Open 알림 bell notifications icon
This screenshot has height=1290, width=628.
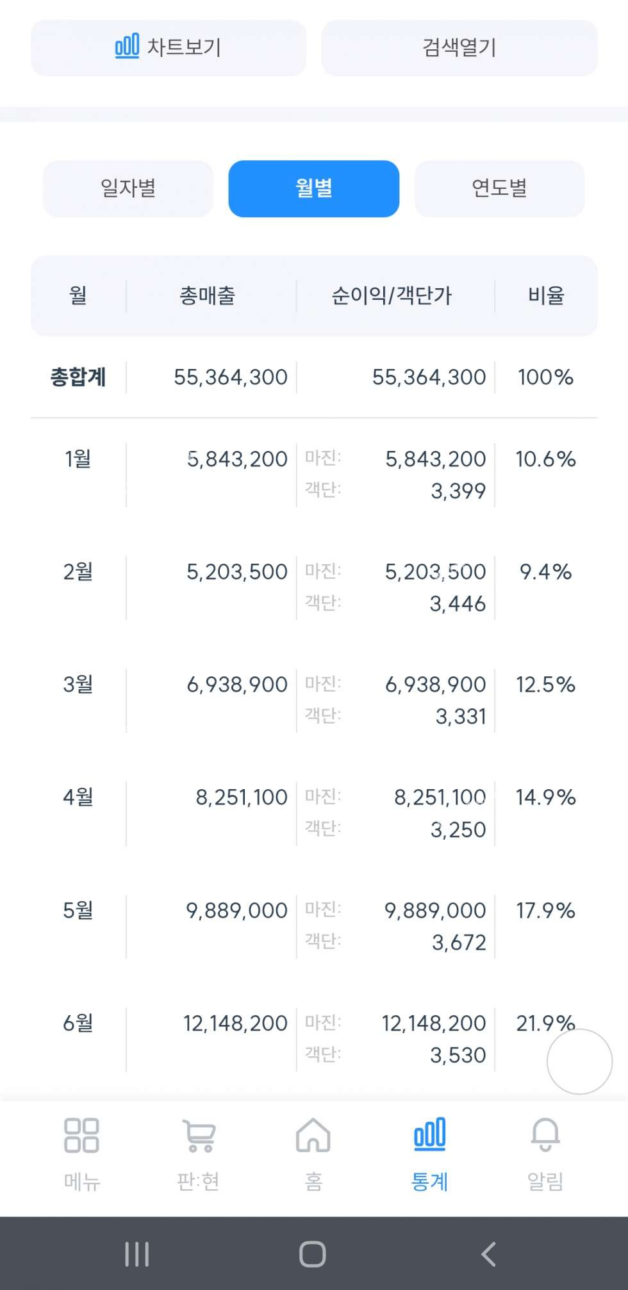pyautogui.click(x=545, y=1136)
